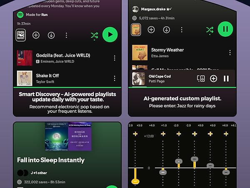250x188 pixels.
Task: Click the +12dB label in equalizer
Action: coord(149,136)
